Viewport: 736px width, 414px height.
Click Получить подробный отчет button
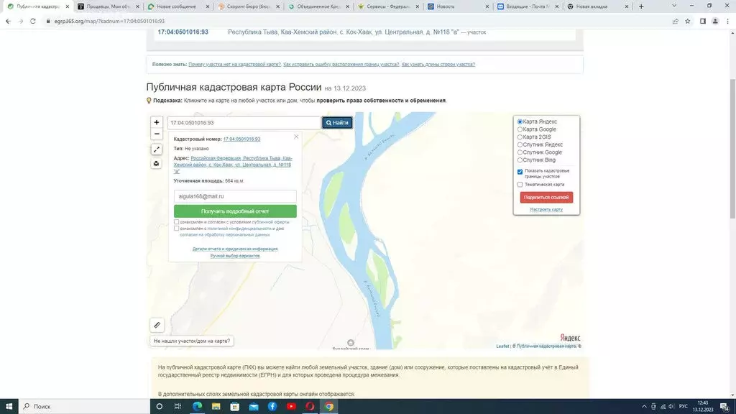(x=235, y=211)
